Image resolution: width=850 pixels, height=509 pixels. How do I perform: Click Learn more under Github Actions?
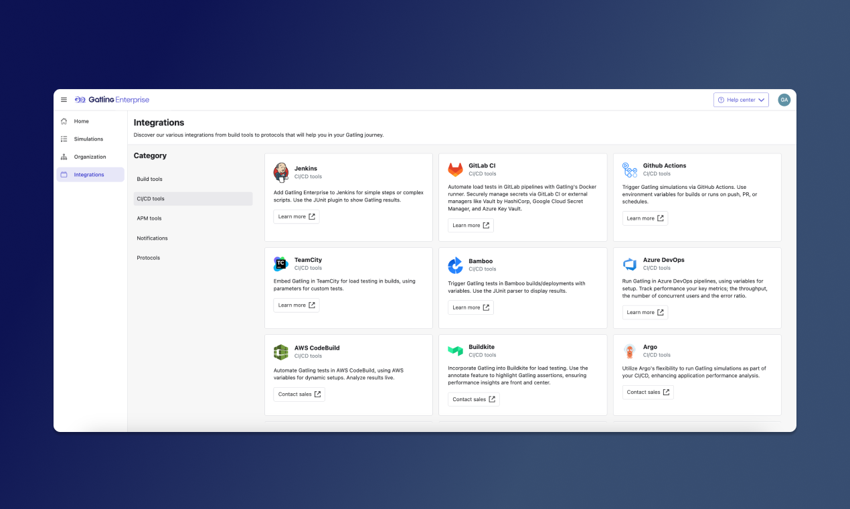click(x=645, y=218)
